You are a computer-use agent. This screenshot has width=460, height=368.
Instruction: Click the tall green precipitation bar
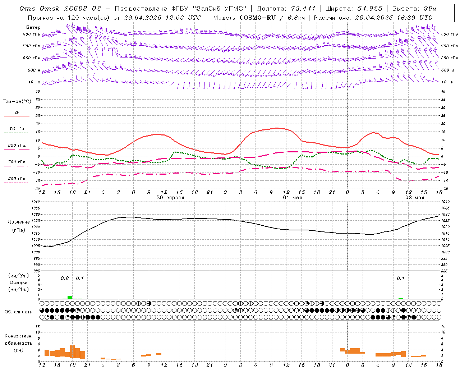click(x=70, y=297)
